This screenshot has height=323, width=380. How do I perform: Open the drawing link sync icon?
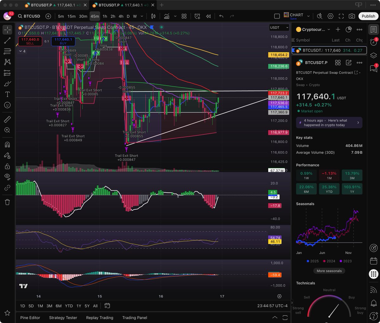[x=7, y=188]
